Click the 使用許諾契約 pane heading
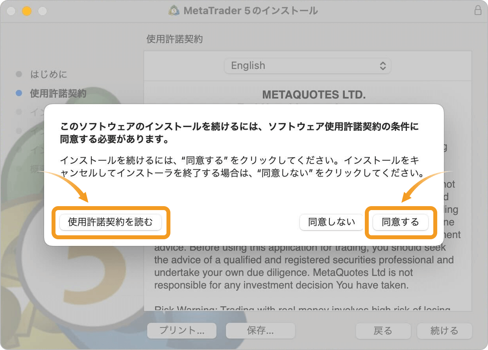This screenshot has height=350, width=488. 175,39
